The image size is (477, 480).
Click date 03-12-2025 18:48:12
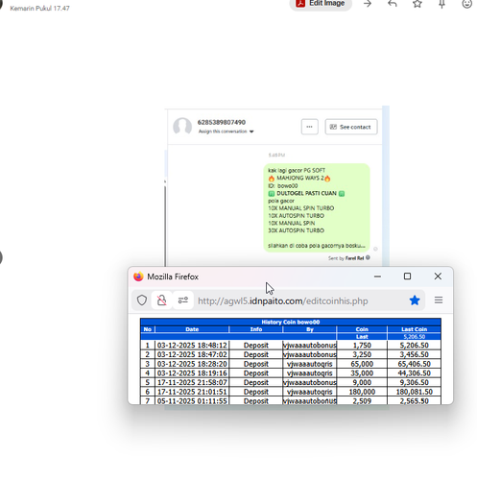pyautogui.click(x=192, y=346)
